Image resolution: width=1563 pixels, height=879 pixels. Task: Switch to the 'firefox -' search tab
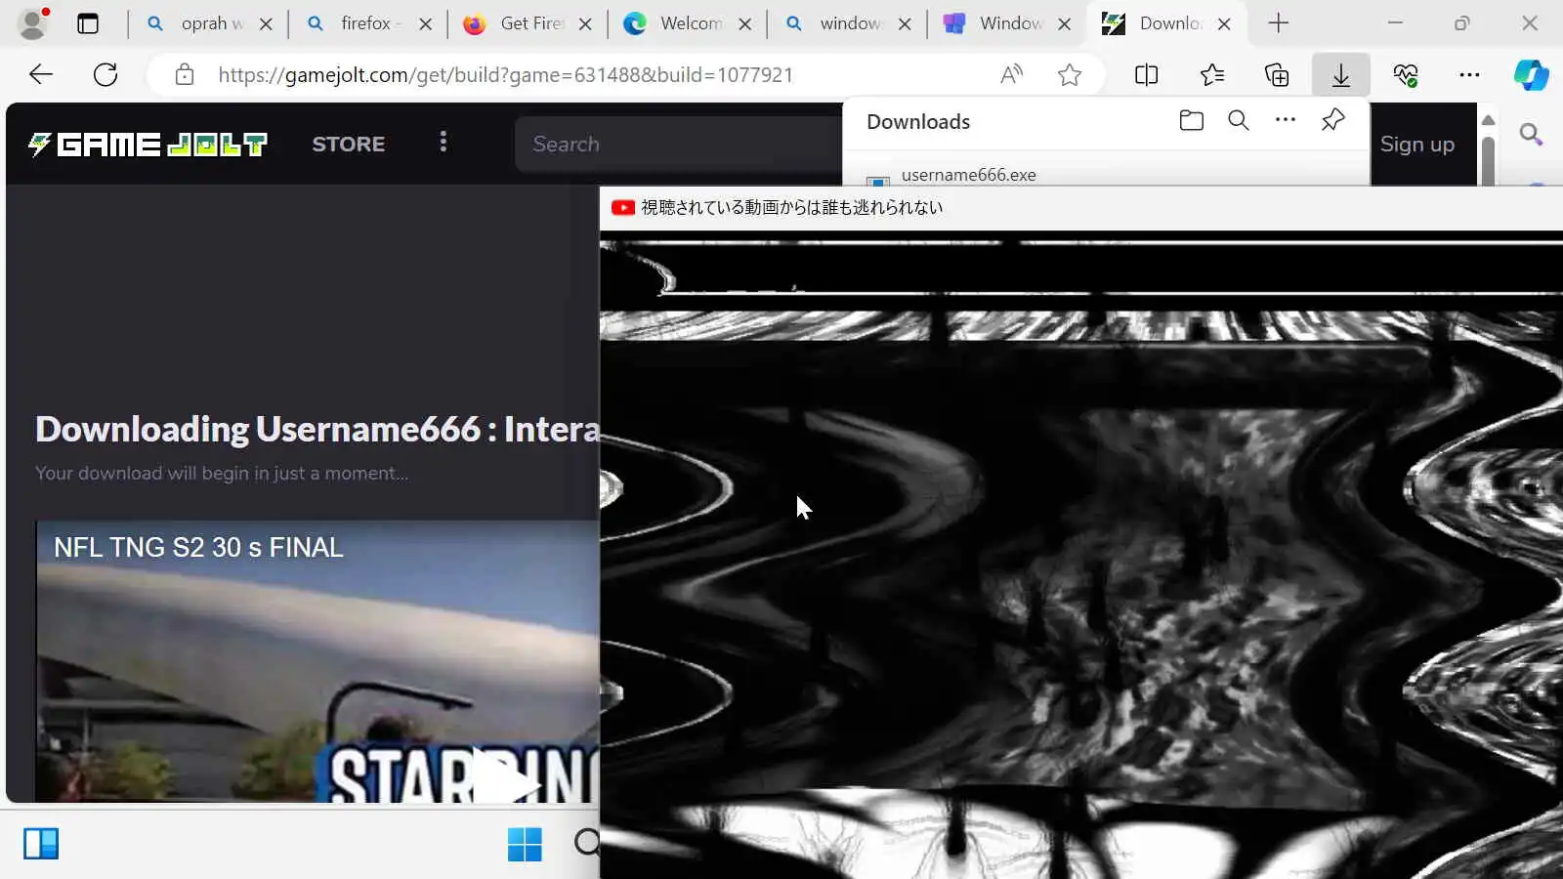pos(369,23)
